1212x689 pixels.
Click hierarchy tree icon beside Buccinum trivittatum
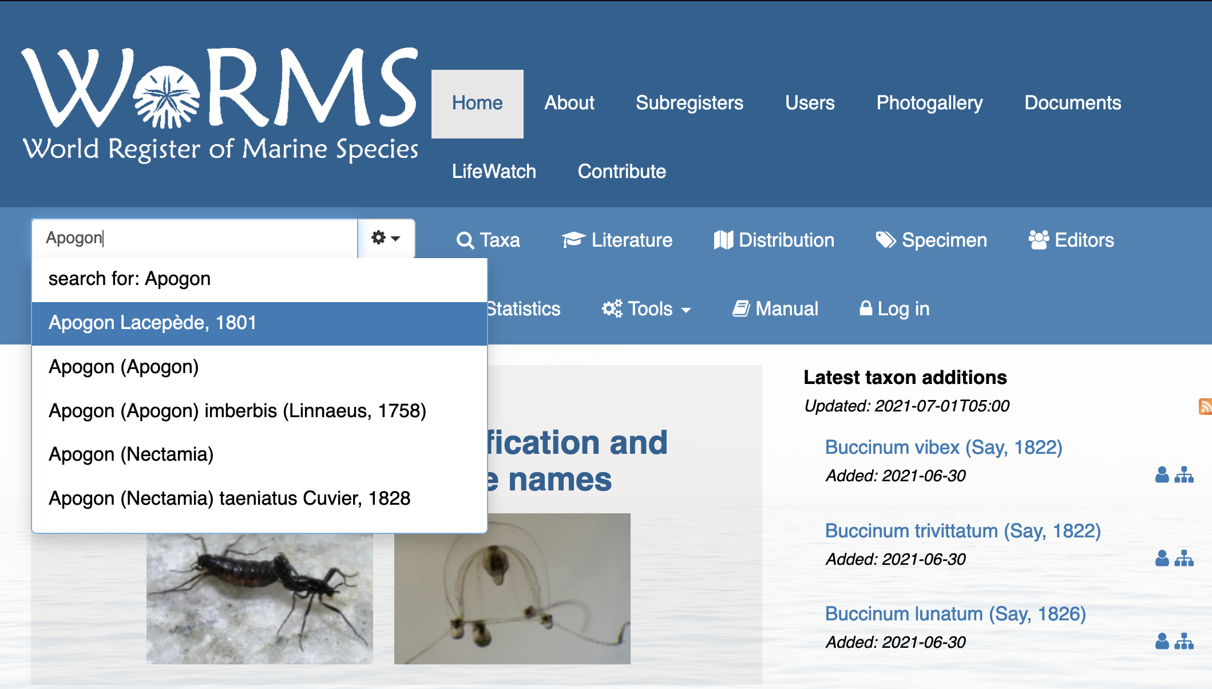(x=1184, y=559)
